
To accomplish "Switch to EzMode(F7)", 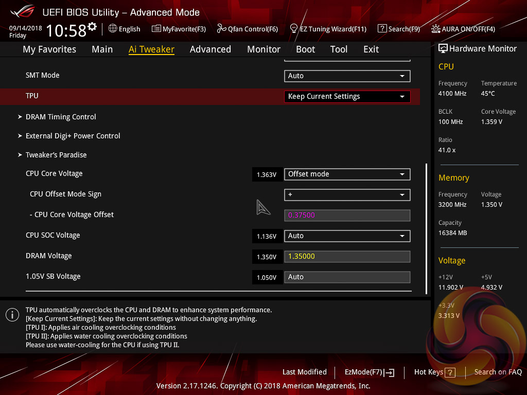I will [x=370, y=372].
